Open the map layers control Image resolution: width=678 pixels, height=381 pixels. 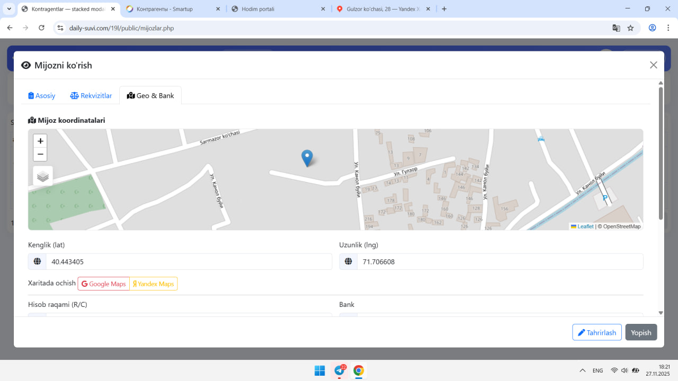pos(43,176)
